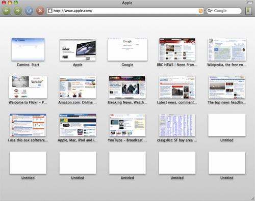Click the 'BBC NEWS | News Fron...' caption
Image resolution: width=255 pixels, height=201 pixels.
(177, 65)
